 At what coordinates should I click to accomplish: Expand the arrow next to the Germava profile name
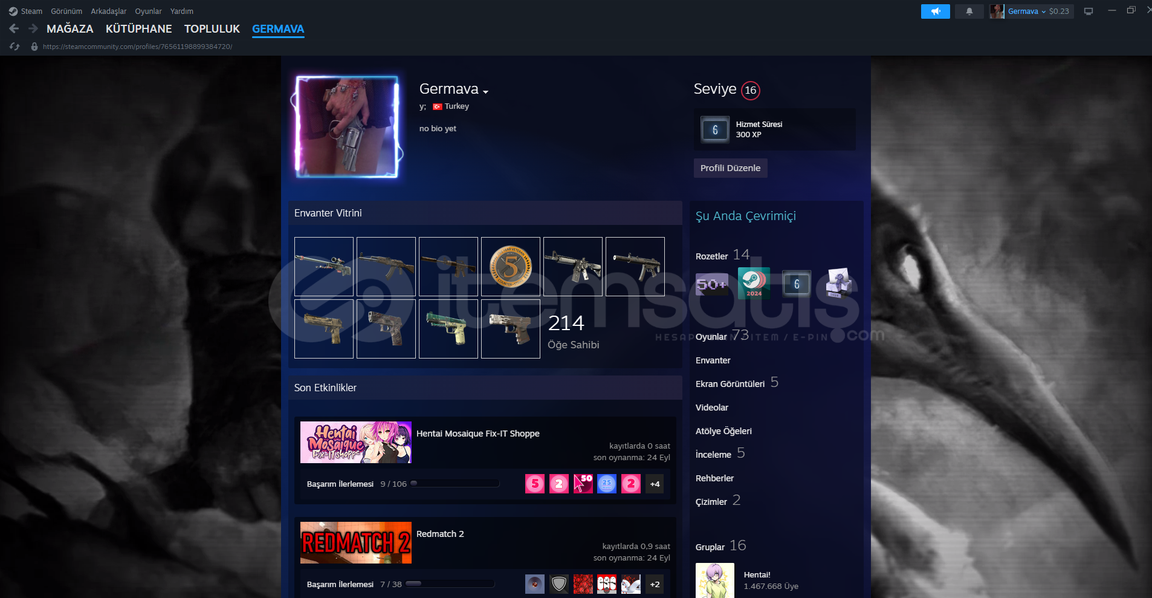click(x=485, y=92)
